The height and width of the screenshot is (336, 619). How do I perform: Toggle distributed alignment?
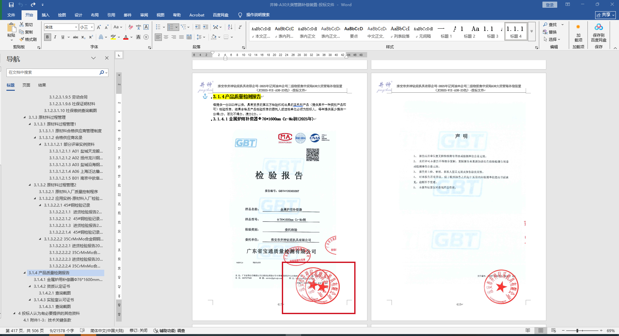click(x=189, y=37)
